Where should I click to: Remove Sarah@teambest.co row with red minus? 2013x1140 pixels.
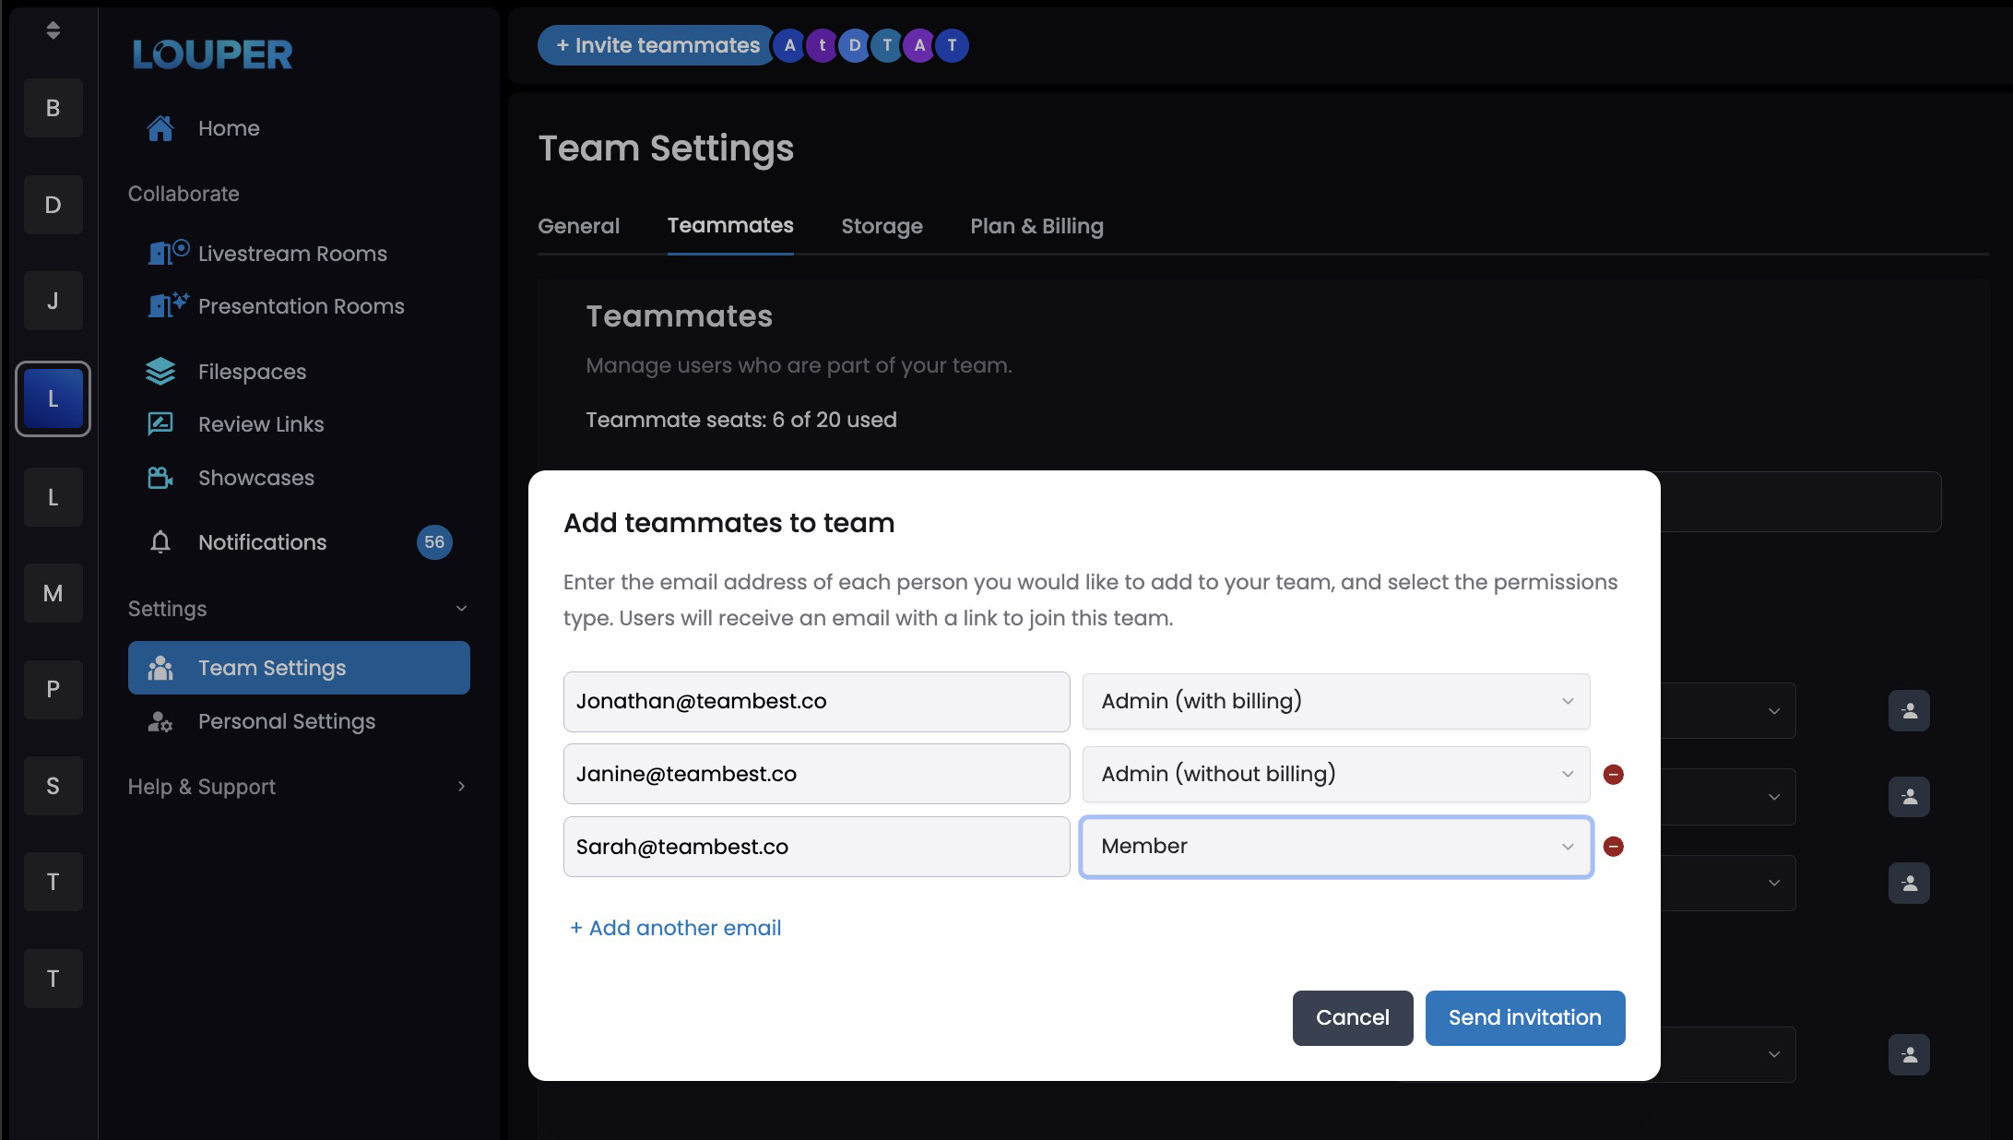pyautogui.click(x=1613, y=847)
